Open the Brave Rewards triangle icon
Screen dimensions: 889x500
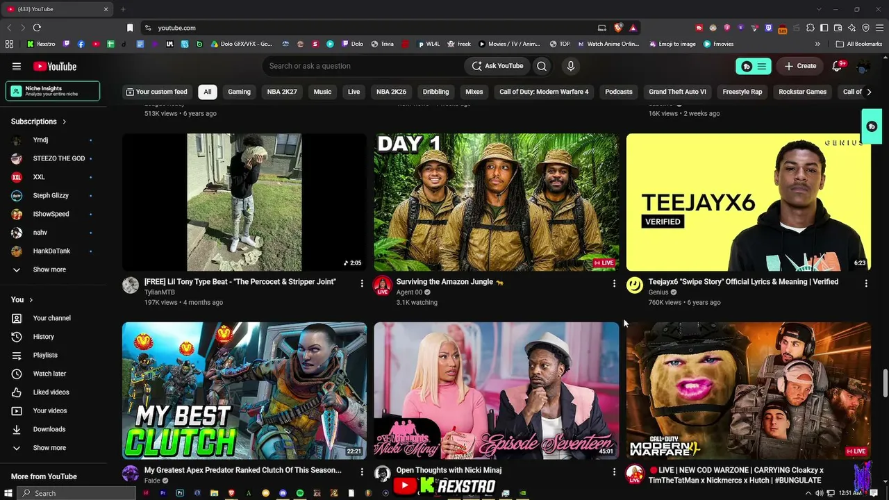pos(633,28)
